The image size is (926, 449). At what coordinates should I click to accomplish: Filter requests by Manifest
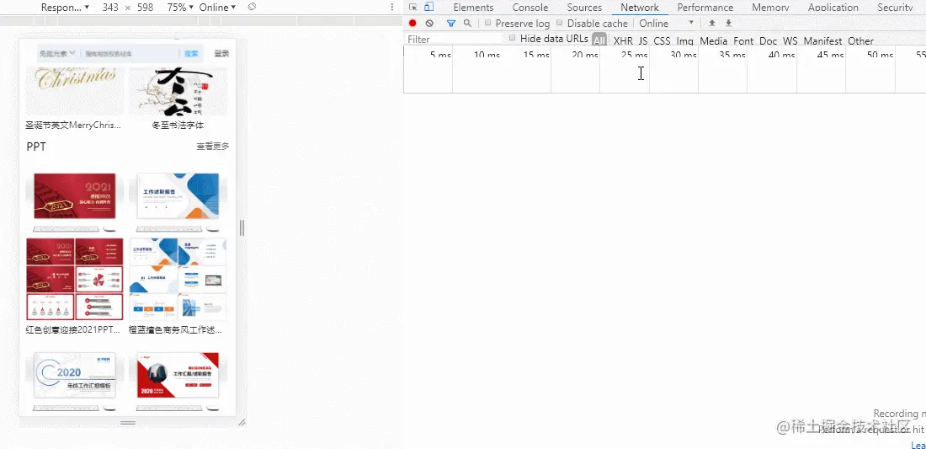(822, 40)
